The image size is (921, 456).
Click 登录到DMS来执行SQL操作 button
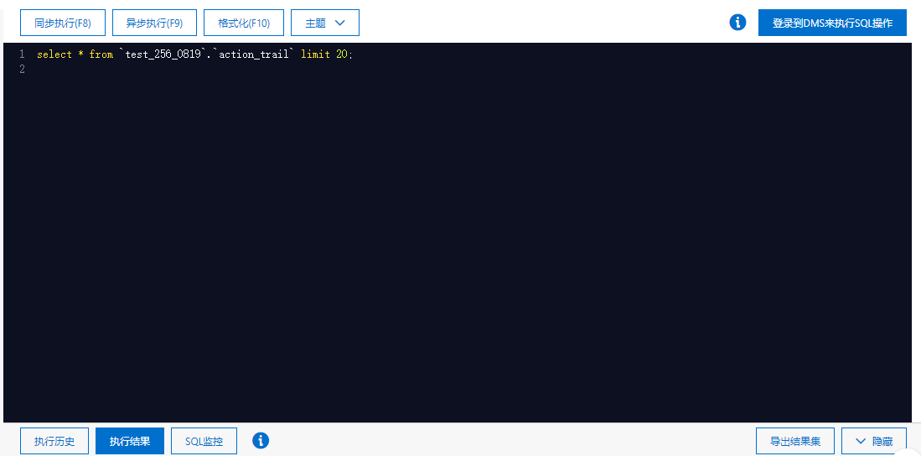[832, 23]
